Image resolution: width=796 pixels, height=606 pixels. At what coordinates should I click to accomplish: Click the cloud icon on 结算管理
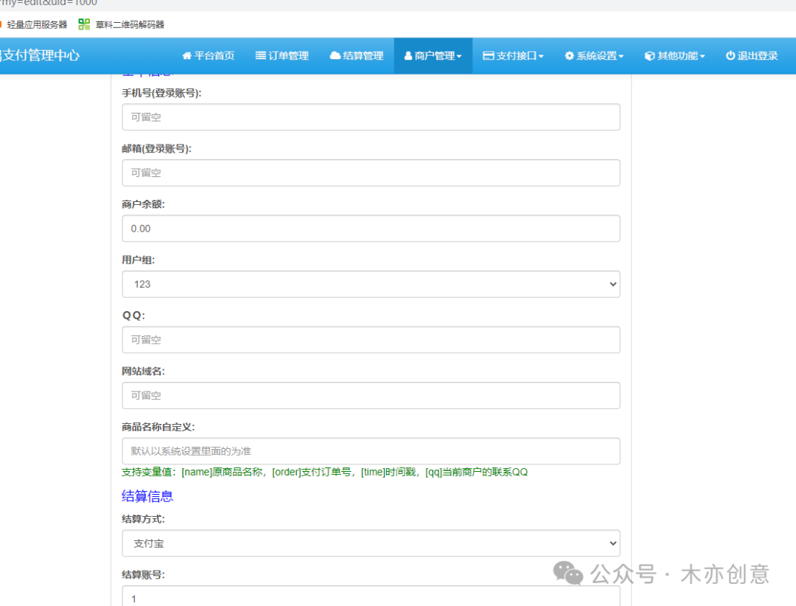pos(336,55)
